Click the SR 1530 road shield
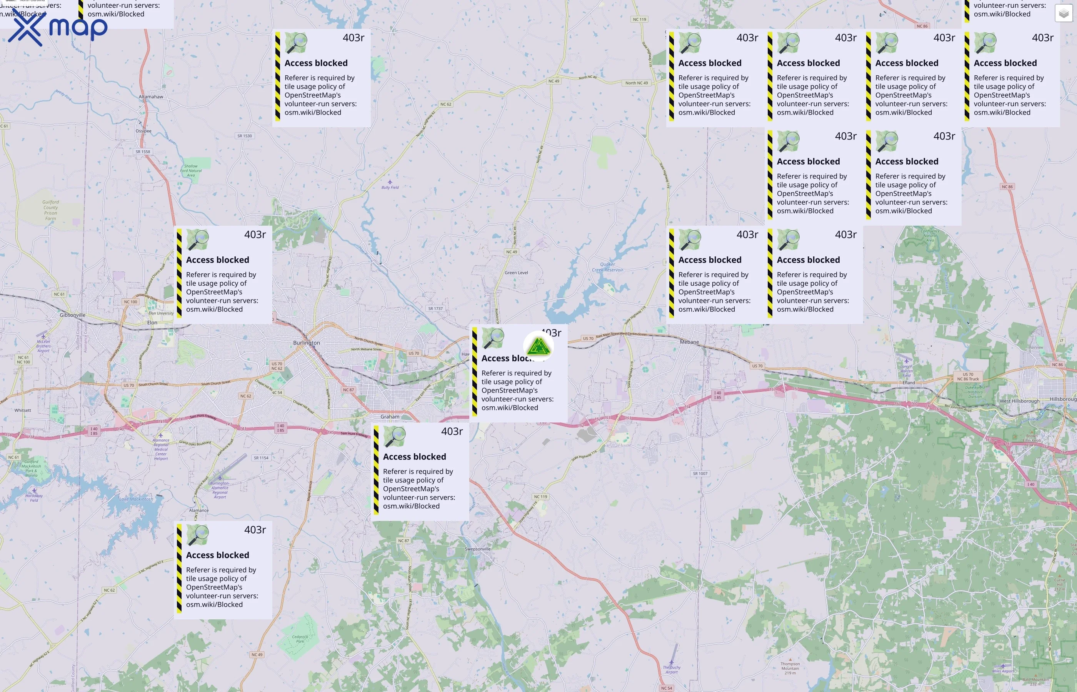Screen dimensions: 1077x692 coord(245,136)
